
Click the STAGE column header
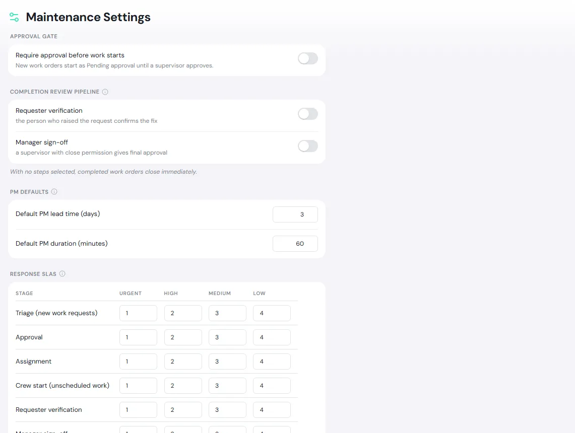24,294
